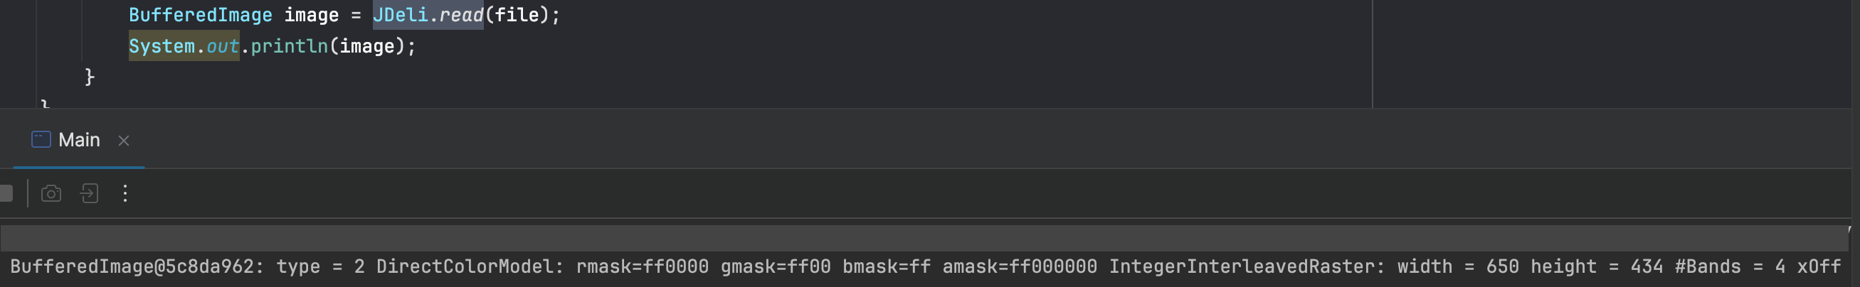This screenshot has height=287, width=1860.
Task: Click BufferedImage@5c8da962 in console output
Action: pos(132,267)
